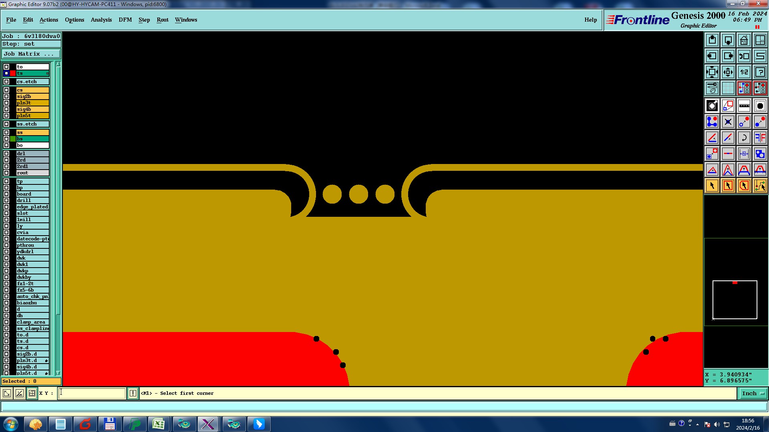Select the mirror feature icon
This screenshot has width=769, height=432.
pos(760,138)
